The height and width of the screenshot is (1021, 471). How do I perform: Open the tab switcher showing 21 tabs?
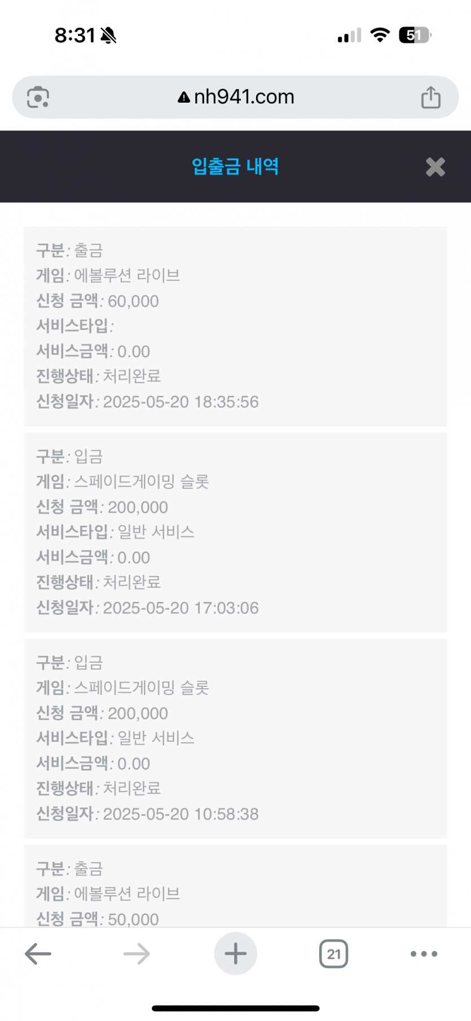334,954
